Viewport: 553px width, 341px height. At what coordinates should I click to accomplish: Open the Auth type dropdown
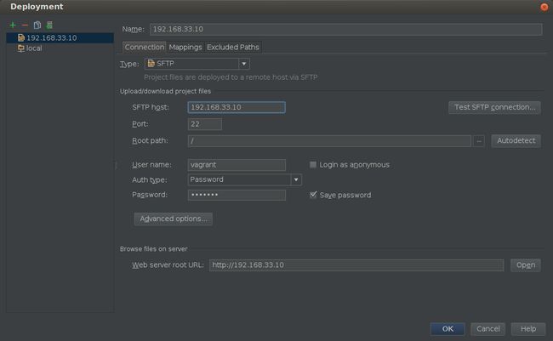click(245, 179)
